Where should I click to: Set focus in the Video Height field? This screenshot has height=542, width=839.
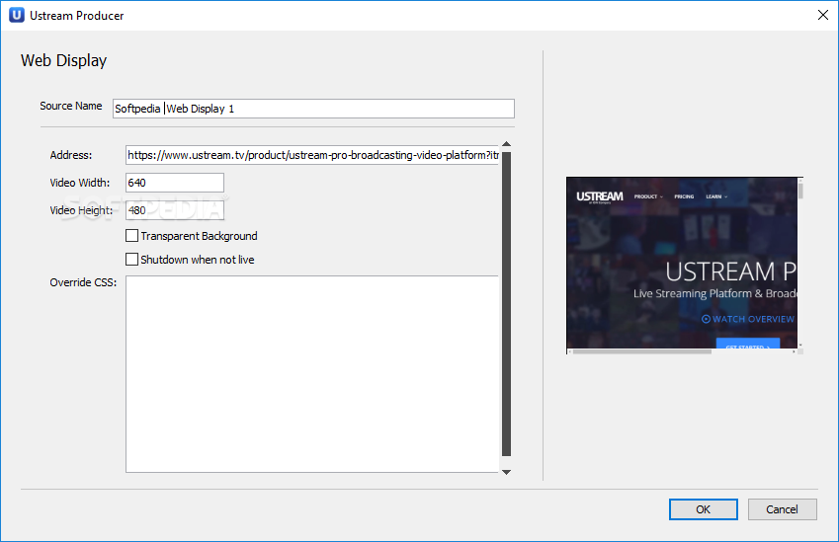pos(175,210)
